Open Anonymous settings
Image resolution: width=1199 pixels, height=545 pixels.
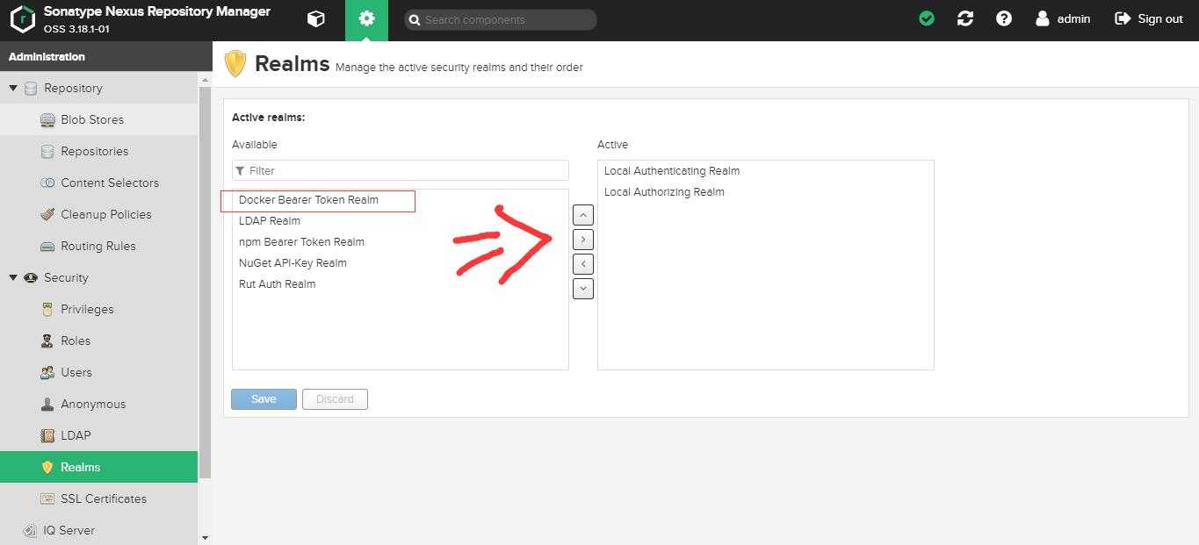[93, 404]
